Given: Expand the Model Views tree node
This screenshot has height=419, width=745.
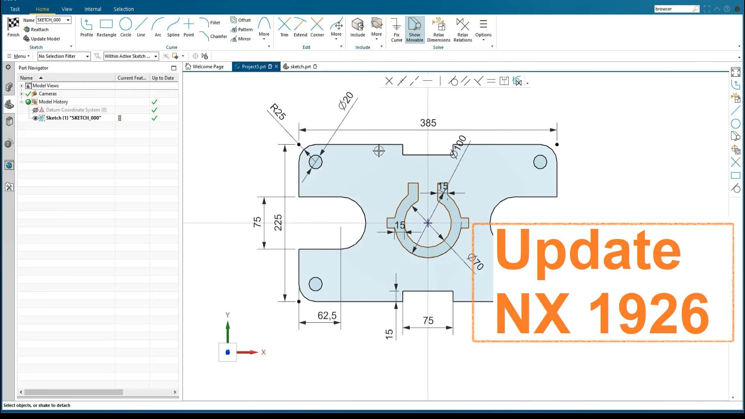Looking at the screenshot, I should point(22,86).
